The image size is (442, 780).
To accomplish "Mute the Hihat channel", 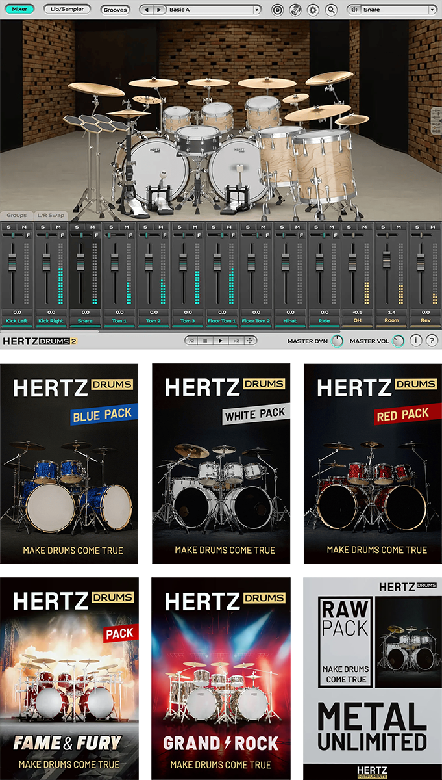I will pos(297,227).
